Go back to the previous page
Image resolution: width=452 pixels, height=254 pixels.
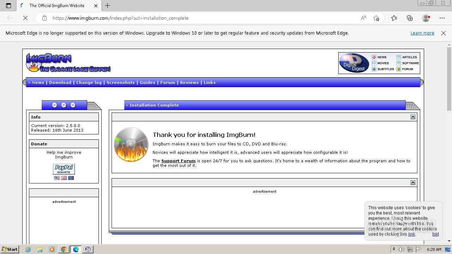10,18
